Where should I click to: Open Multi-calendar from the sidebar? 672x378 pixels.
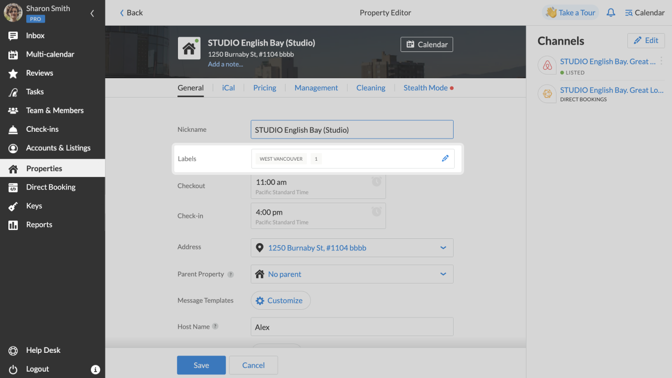(50, 54)
